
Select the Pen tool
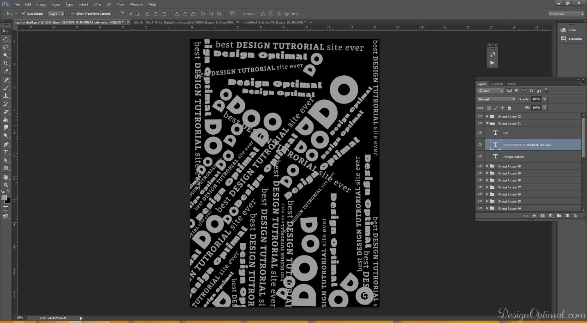[x=6, y=145]
